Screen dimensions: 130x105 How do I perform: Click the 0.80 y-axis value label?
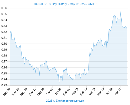(4, 44)
